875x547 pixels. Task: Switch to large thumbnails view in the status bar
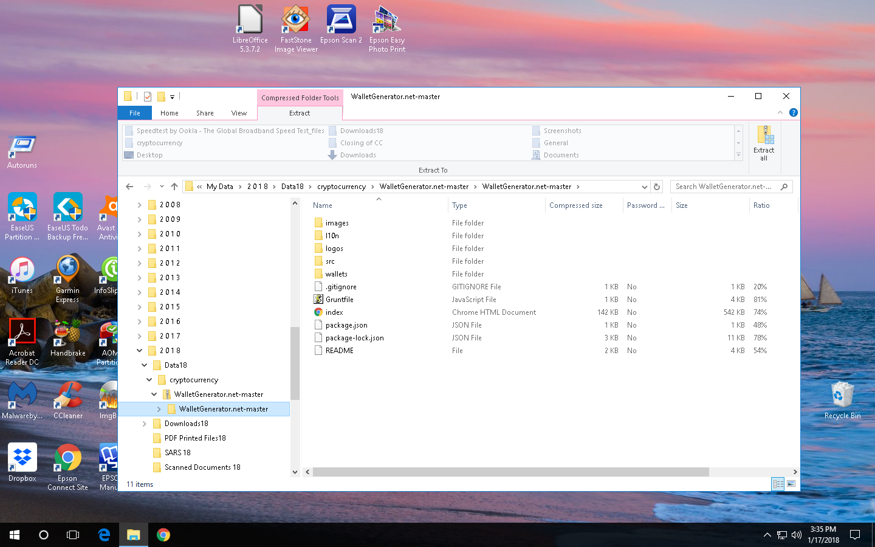[x=791, y=484]
